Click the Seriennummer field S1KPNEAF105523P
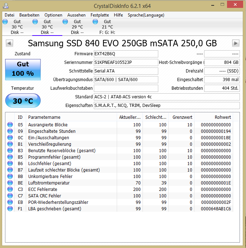Screen dimensions: 246x248 (x=126, y=62)
